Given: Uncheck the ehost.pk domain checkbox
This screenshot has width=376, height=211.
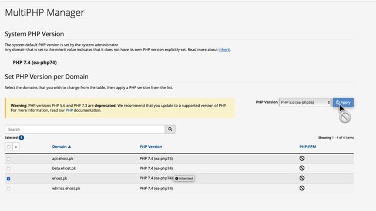Looking at the screenshot, I should (x=9, y=178).
